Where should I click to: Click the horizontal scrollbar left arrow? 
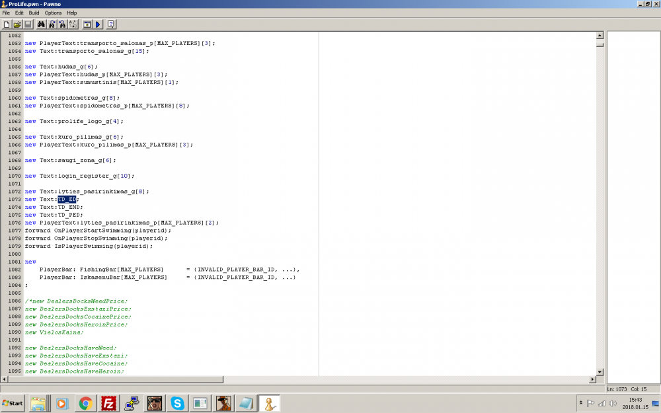coord(4,379)
